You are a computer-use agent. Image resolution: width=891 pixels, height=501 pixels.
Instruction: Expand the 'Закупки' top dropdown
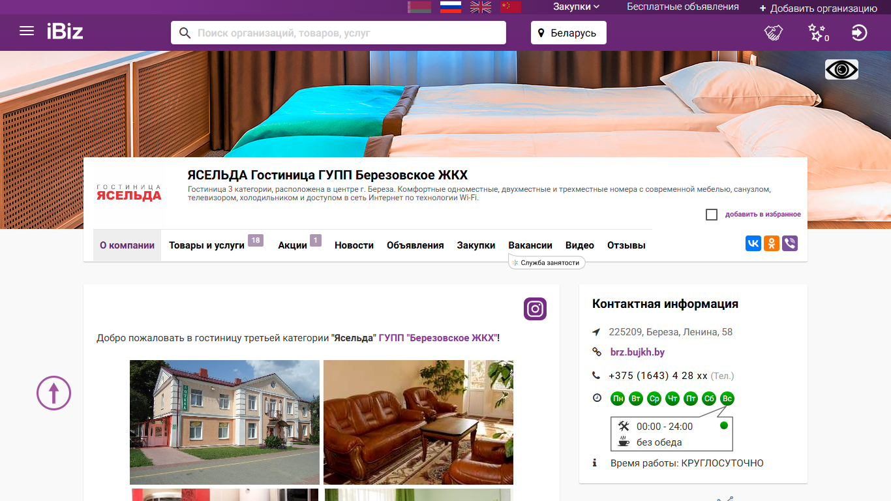(577, 7)
